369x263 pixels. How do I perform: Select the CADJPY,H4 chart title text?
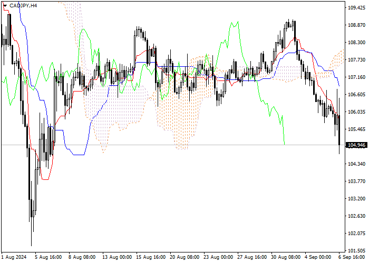pos(23,5)
